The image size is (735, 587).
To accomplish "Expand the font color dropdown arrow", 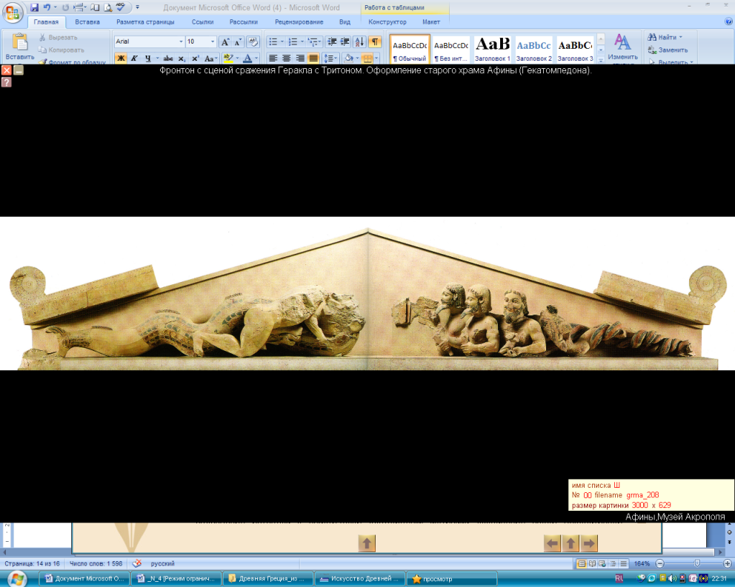I will point(256,58).
